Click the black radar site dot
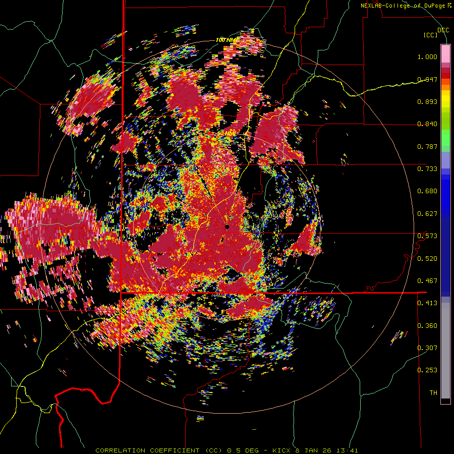This screenshot has height=454, width=454. (228, 226)
